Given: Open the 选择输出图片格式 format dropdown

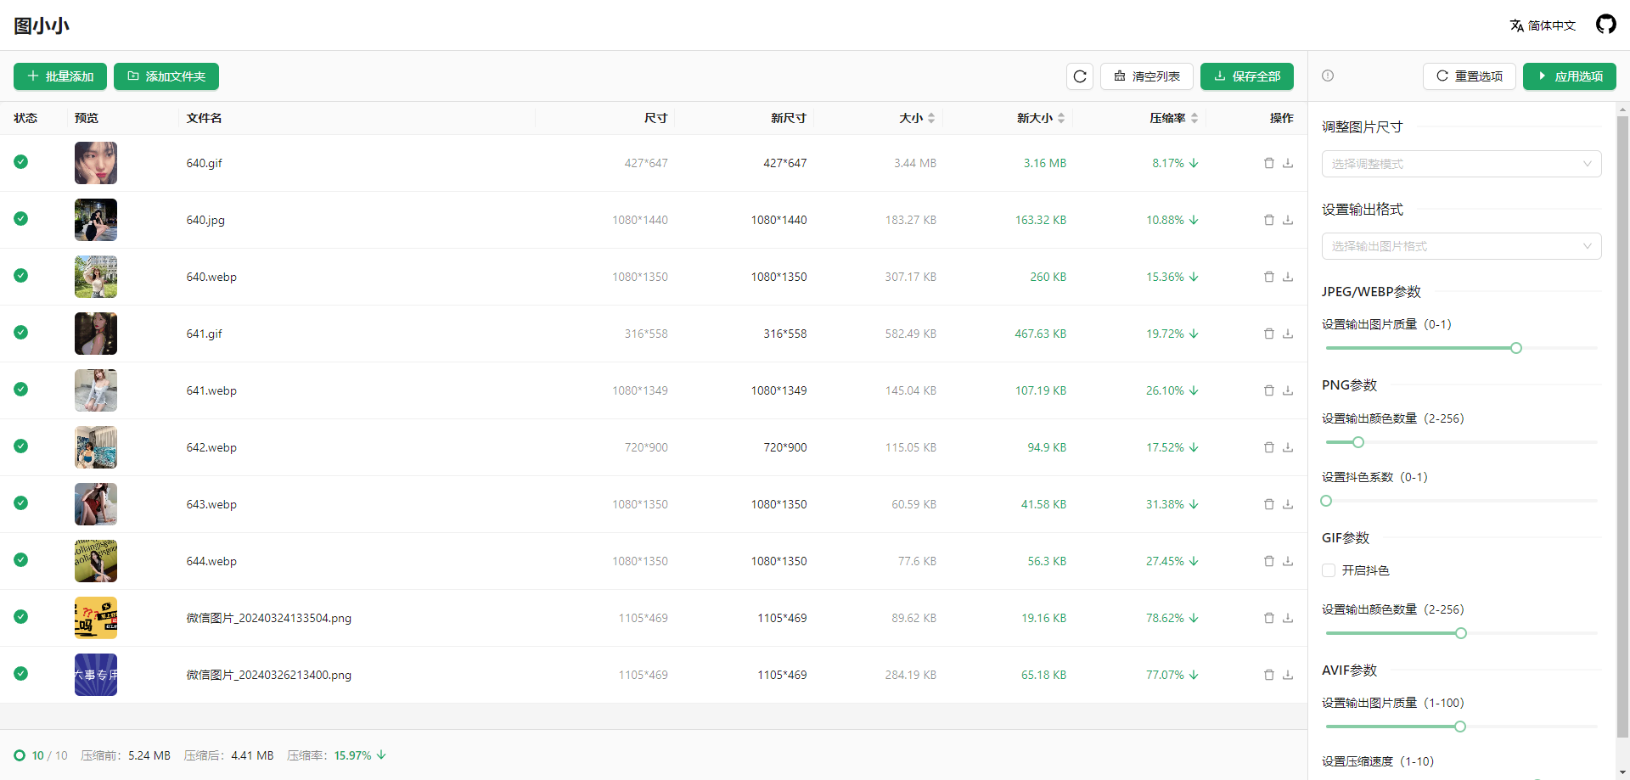Looking at the screenshot, I should [1461, 246].
